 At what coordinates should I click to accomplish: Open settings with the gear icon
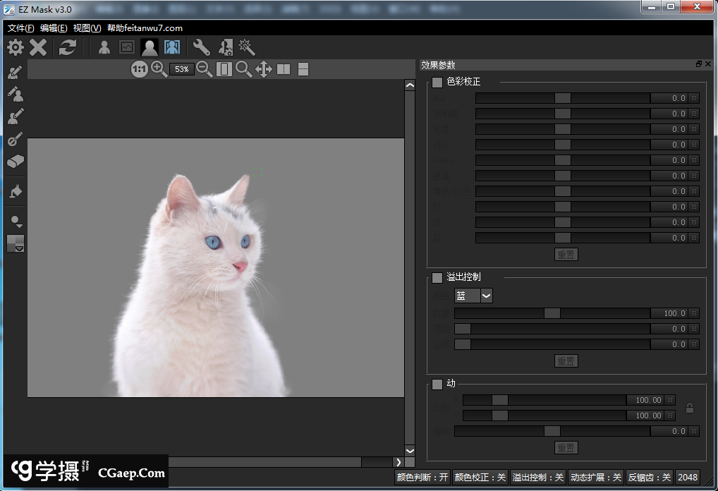pyautogui.click(x=15, y=47)
